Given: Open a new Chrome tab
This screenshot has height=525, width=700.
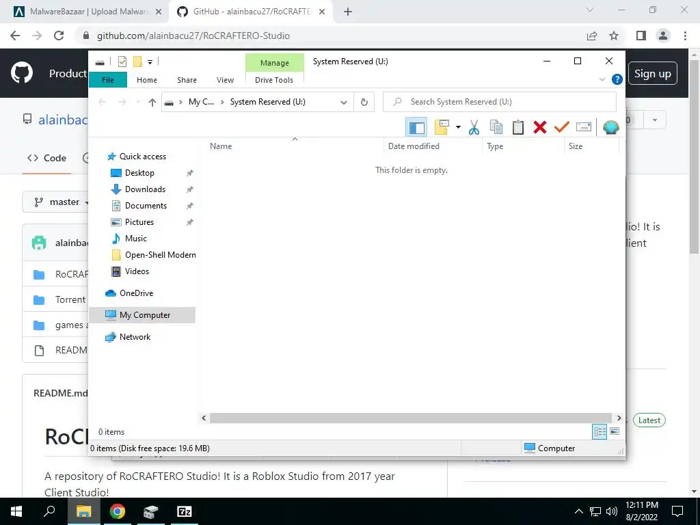Looking at the screenshot, I should (x=348, y=12).
